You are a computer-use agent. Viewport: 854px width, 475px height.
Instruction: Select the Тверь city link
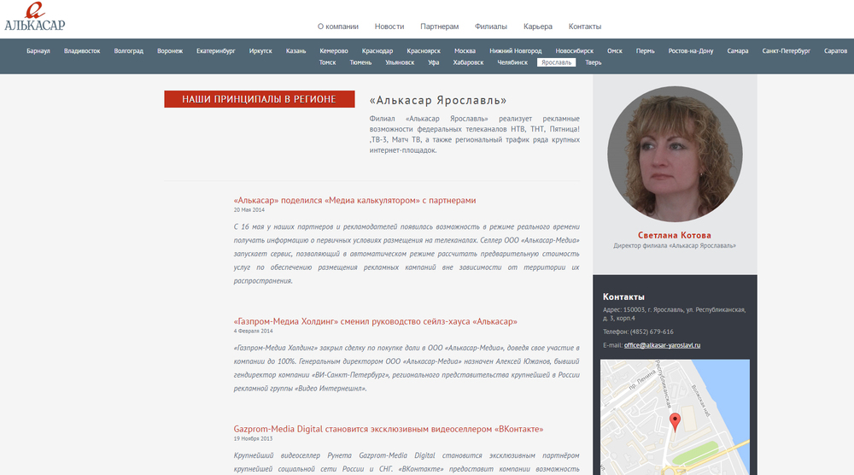coord(594,62)
